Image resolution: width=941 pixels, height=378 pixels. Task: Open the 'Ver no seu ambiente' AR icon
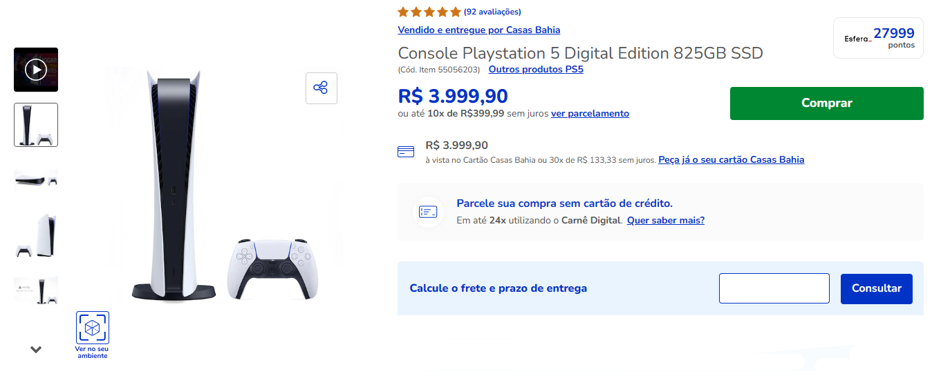coord(93,328)
